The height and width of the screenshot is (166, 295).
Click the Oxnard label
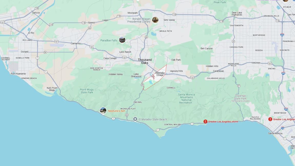(x=24, y=52)
